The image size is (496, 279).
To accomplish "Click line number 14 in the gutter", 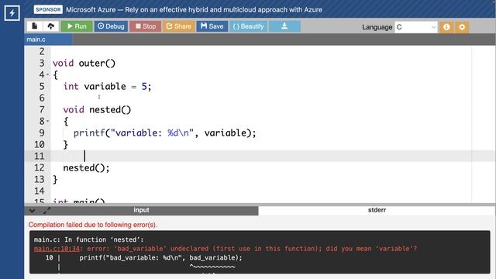I will coord(40,191).
